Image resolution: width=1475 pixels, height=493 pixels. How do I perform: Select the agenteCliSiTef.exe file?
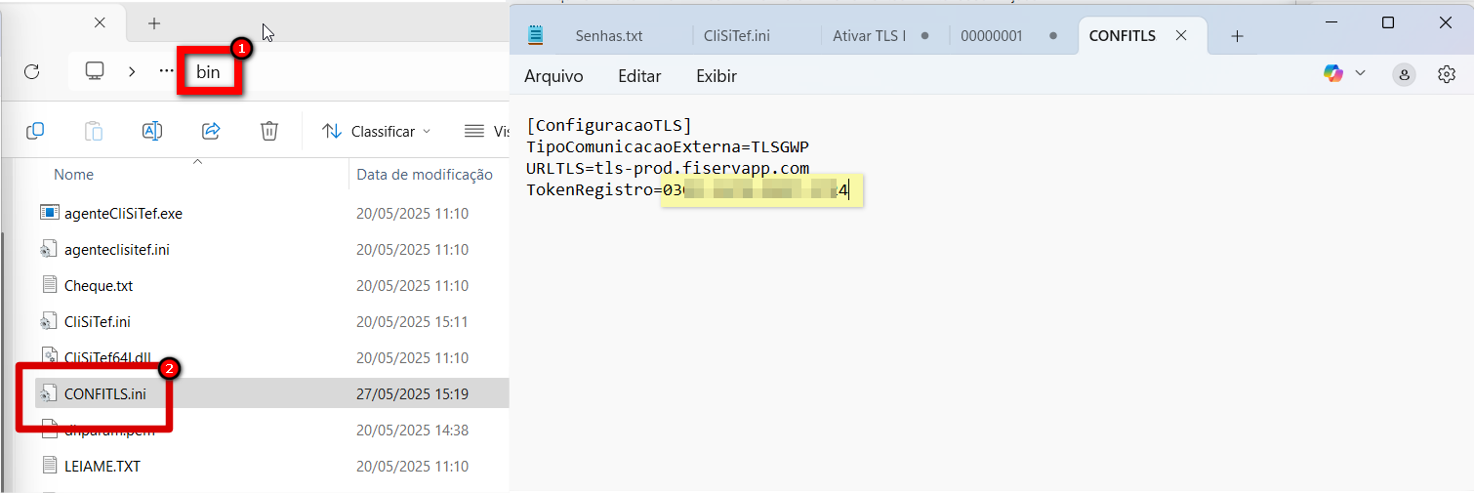click(123, 214)
